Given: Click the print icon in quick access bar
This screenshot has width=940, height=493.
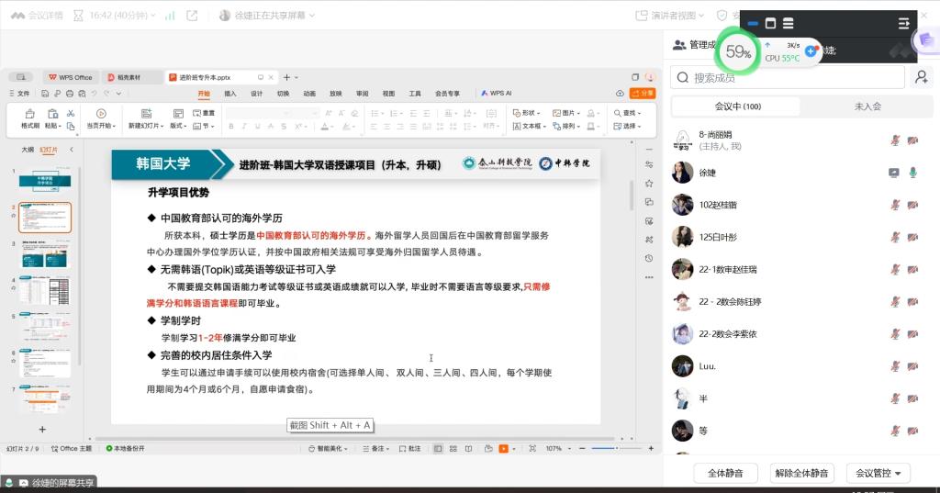Looking at the screenshot, I should point(70,94).
